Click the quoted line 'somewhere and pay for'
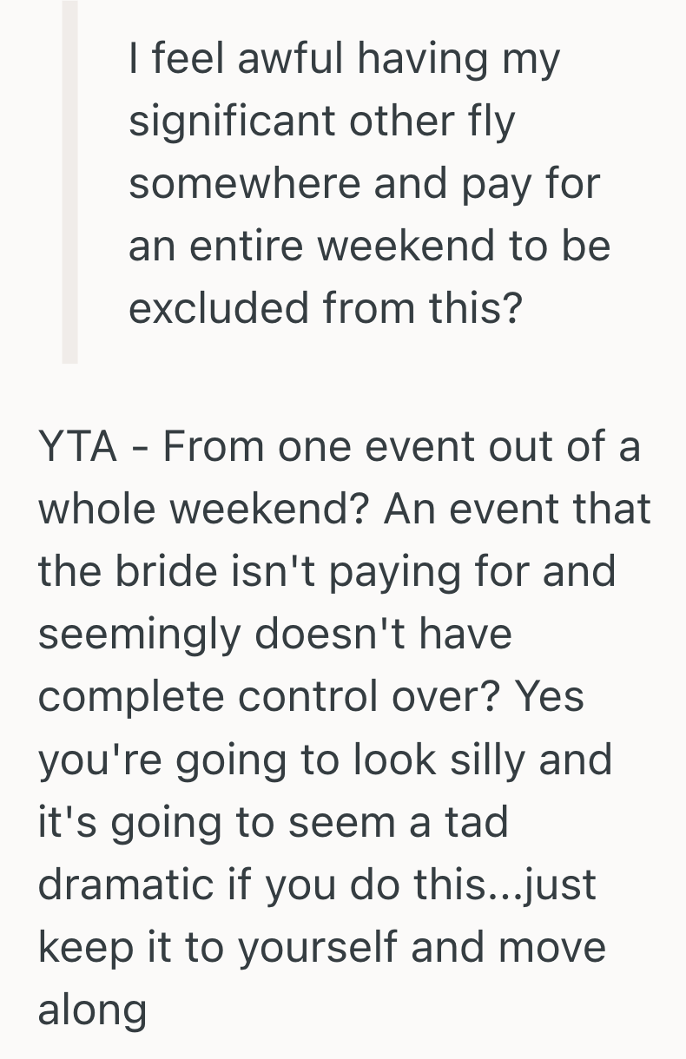Viewport: 686px width, 1059px height. tap(365, 184)
